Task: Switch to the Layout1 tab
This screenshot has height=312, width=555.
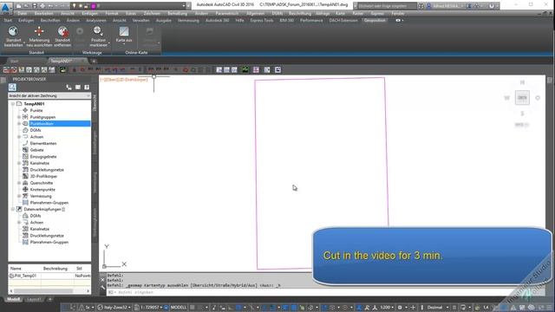Action: [x=34, y=299]
